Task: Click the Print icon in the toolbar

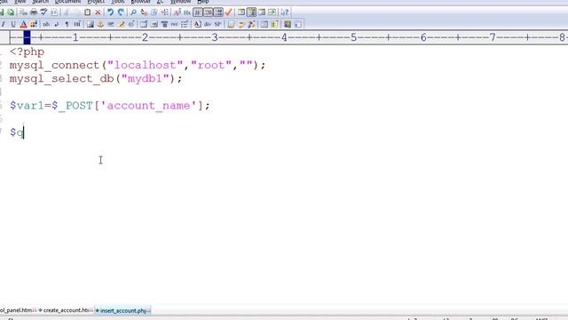Action: (34, 12)
